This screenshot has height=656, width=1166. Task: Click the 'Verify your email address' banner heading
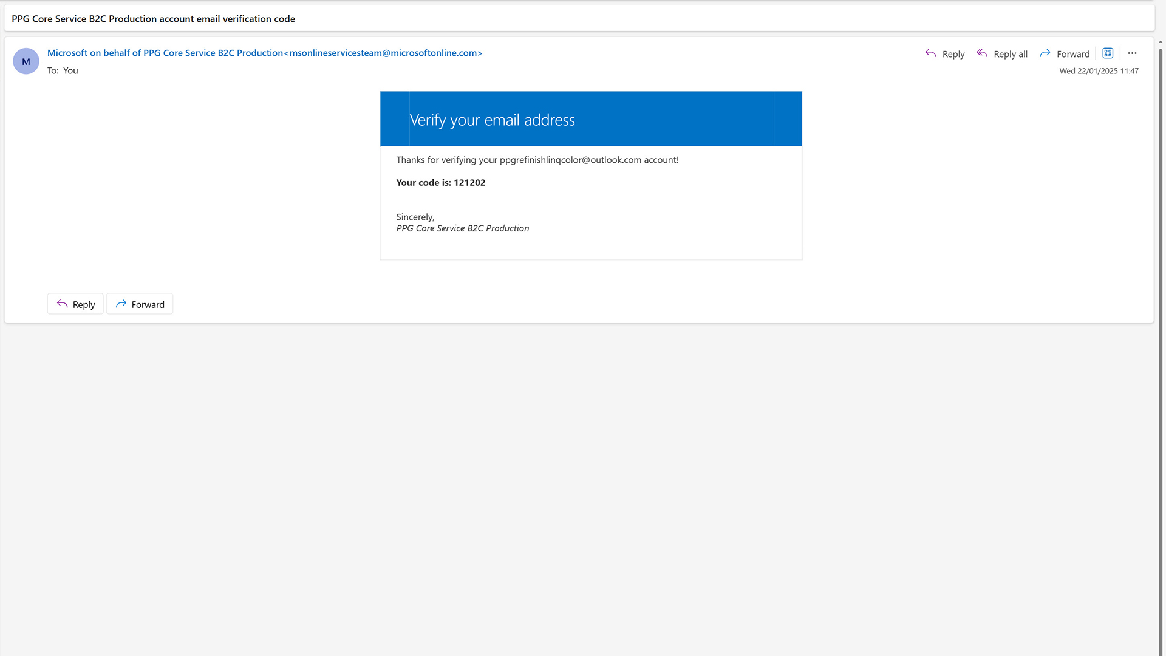tap(492, 120)
